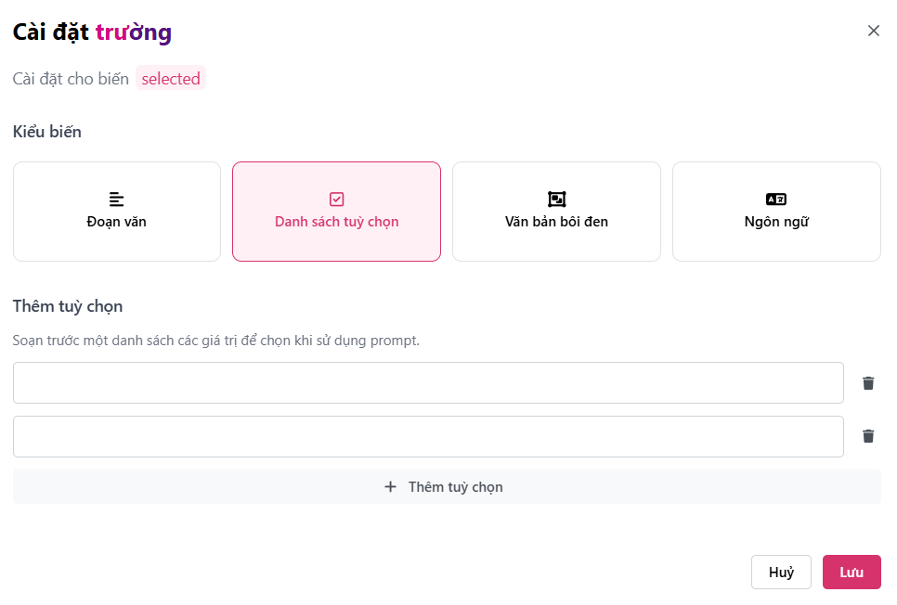Choose the Ngôn ngữ variable type label

tap(776, 222)
